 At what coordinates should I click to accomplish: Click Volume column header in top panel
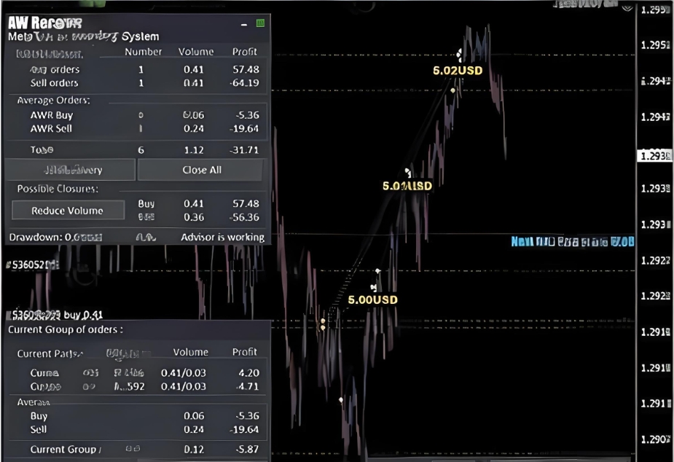tap(196, 52)
